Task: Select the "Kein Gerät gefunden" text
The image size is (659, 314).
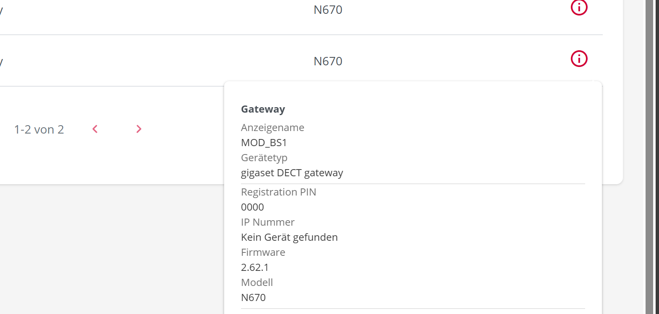Action: (x=289, y=237)
